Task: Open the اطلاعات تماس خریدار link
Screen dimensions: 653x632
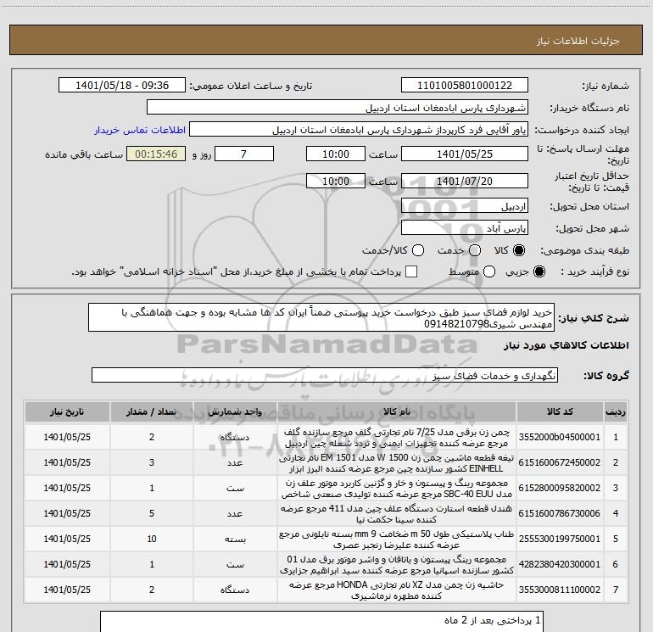Action: tap(140, 130)
